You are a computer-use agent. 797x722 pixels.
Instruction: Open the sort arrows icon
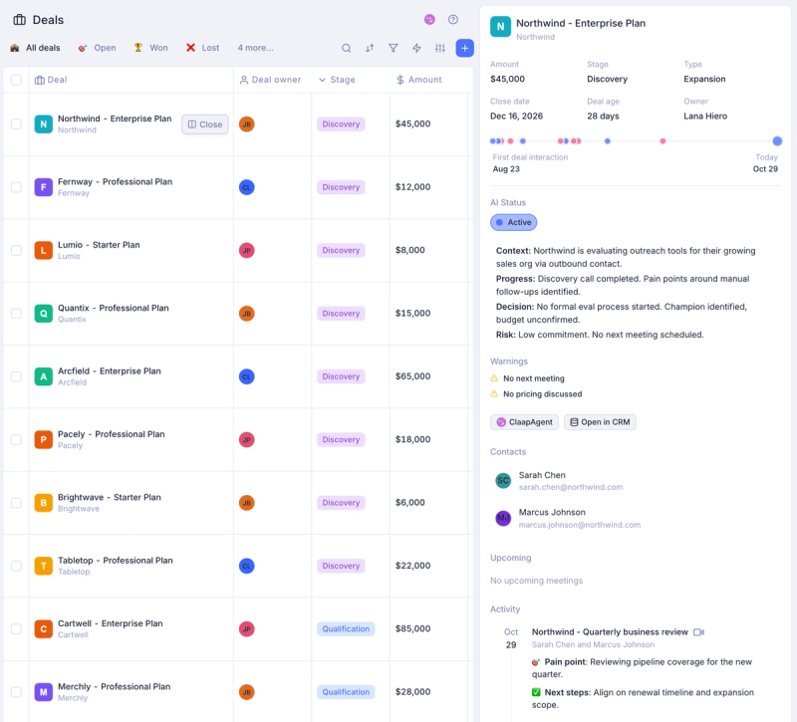point(370,48)
